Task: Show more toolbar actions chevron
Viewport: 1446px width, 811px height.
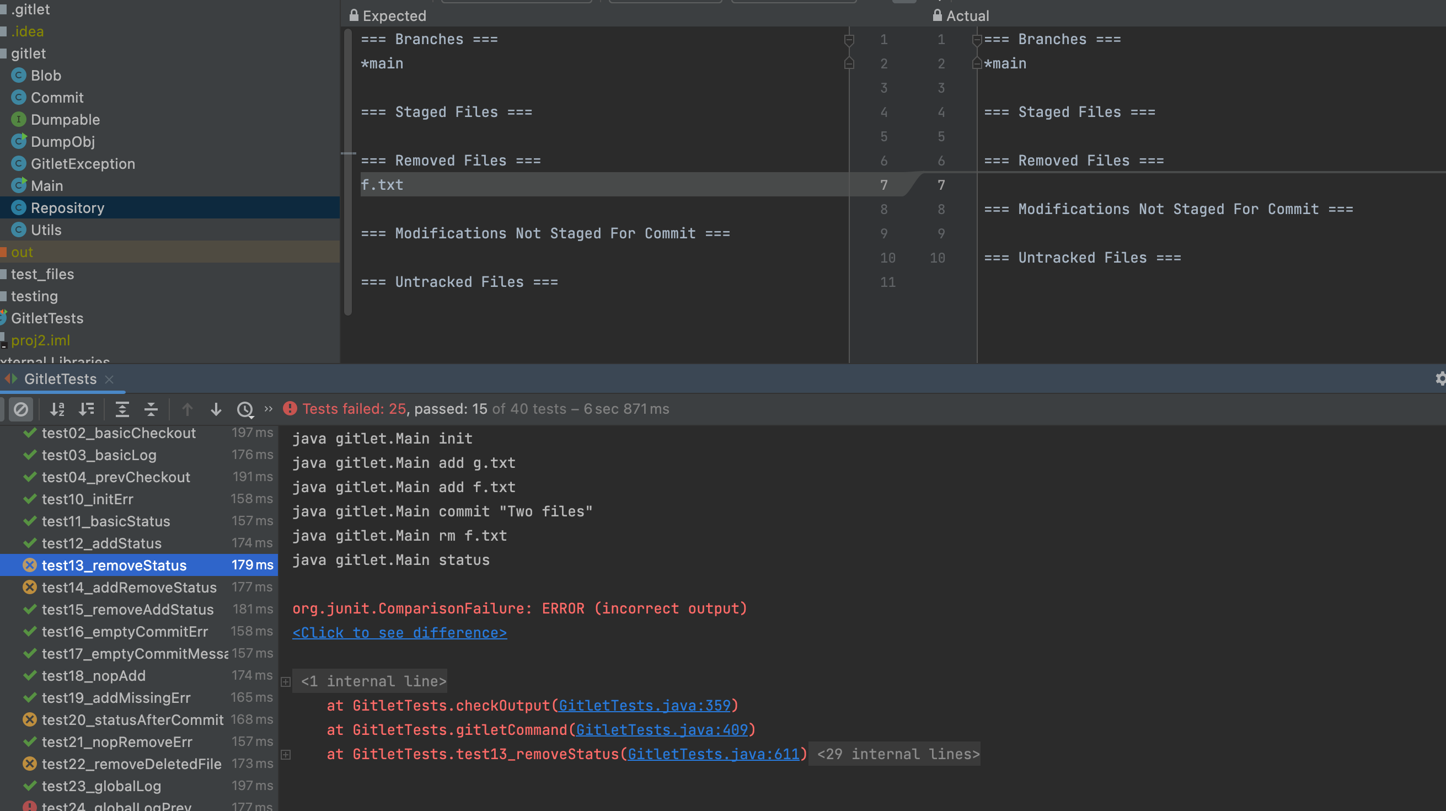Action: click(269, 408)
